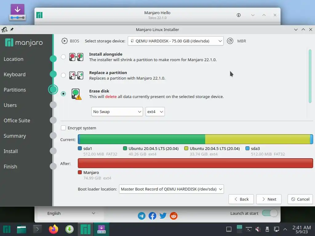Toggle the Launch at start switch
Screen dimensions: 315x236
(270, 213)
